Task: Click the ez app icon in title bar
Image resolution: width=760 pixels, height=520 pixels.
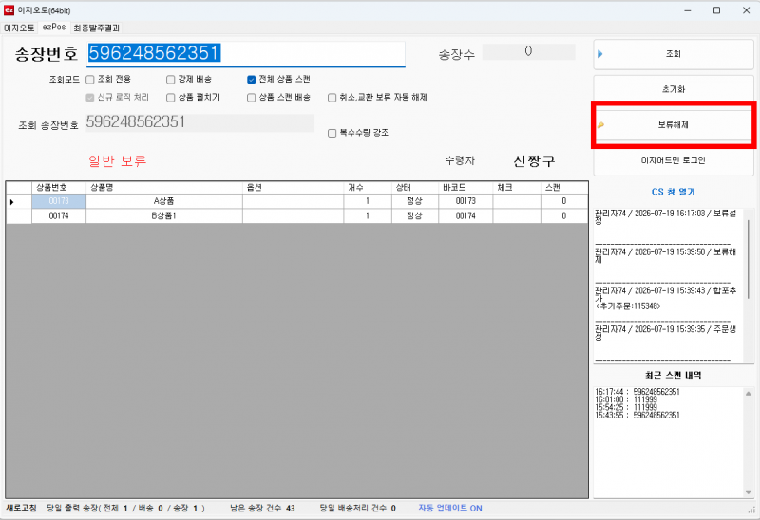Action: (9, 10)
